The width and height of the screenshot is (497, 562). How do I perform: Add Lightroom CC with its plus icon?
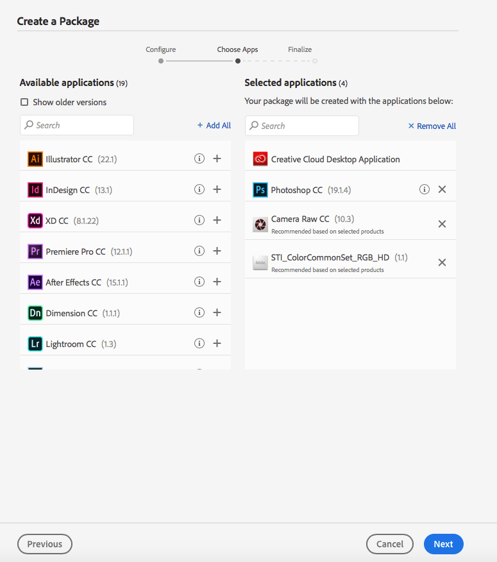217,343
